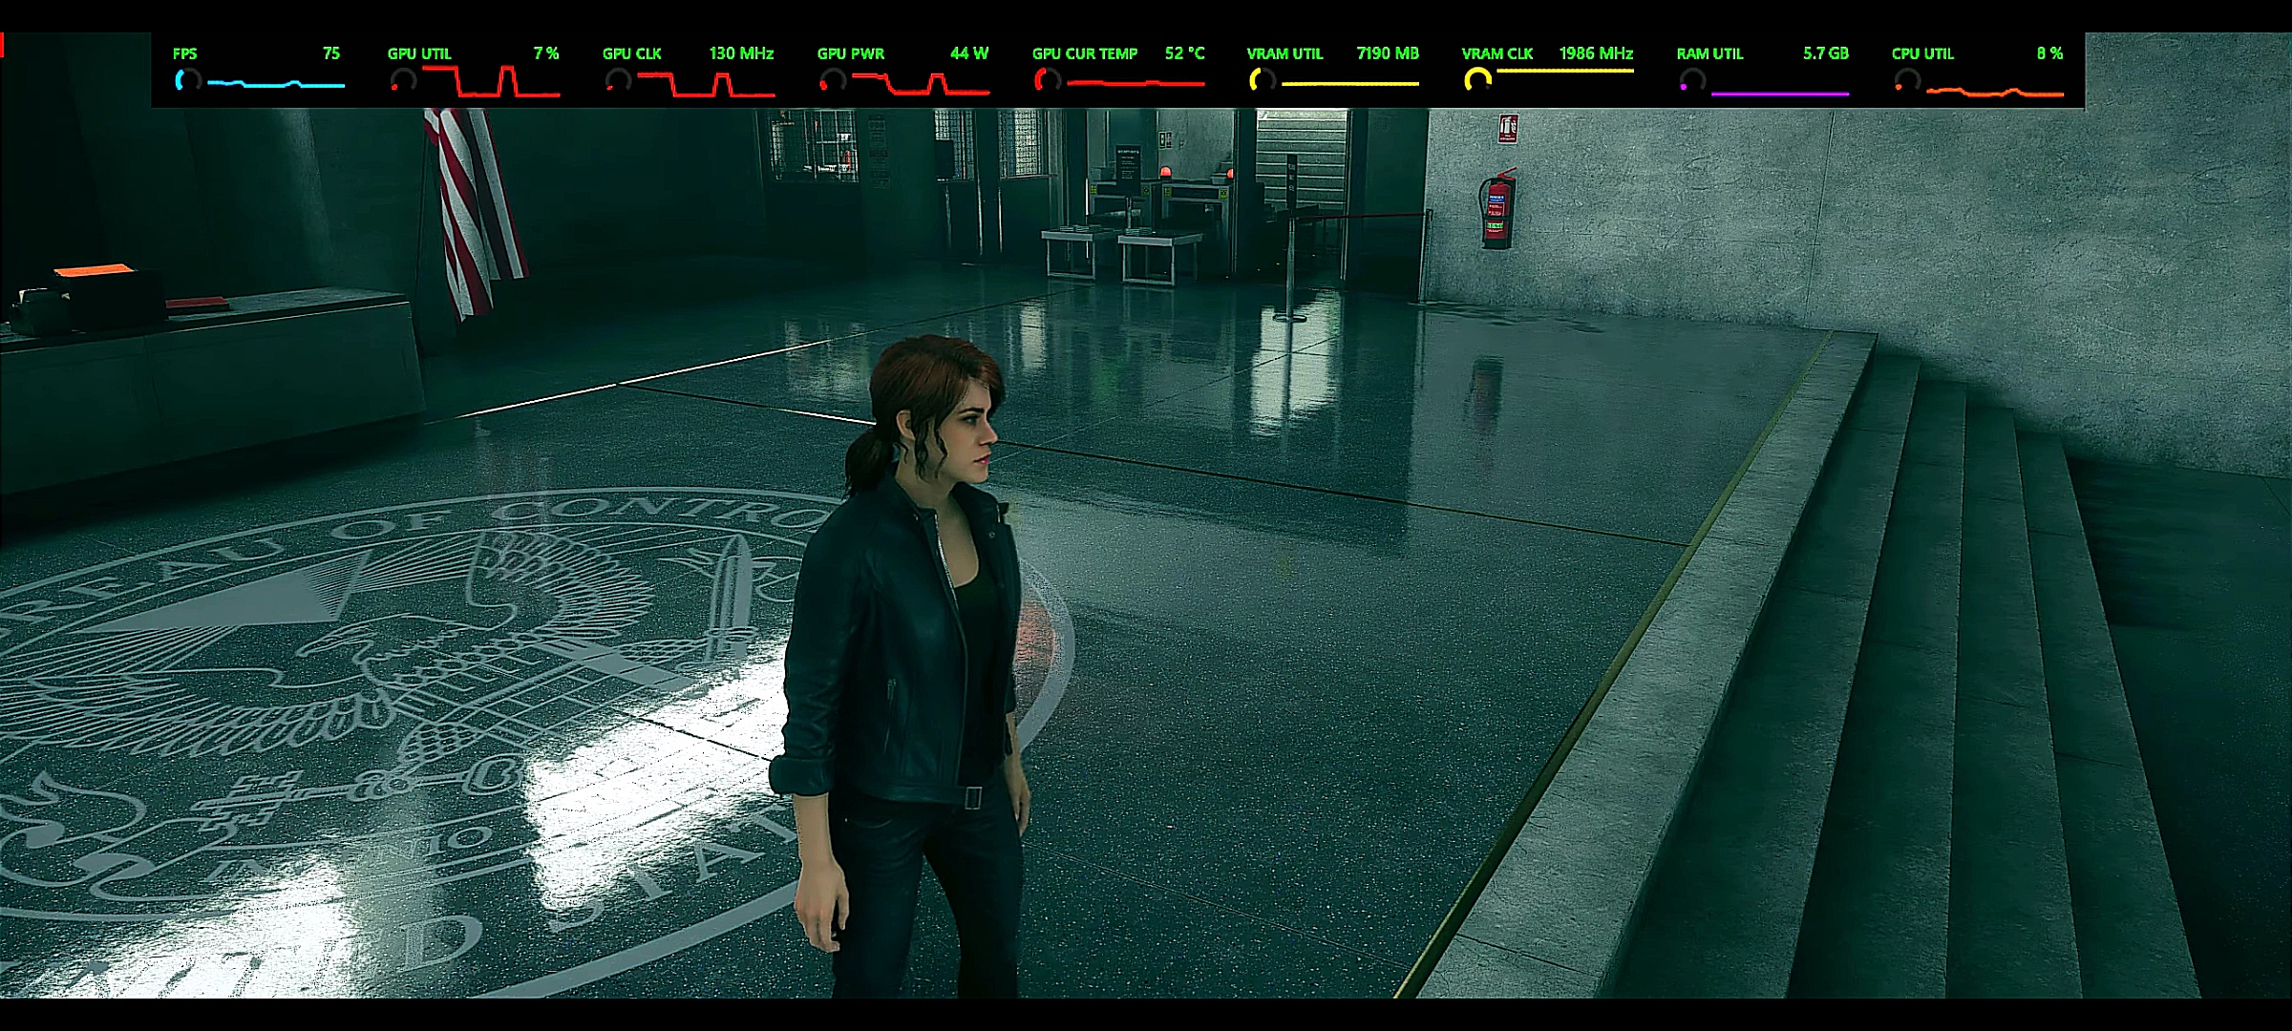
Task: Click the GPU CUR TEMP gauge ring icon
Action: pyautogui.click(x=1047, y=81)
